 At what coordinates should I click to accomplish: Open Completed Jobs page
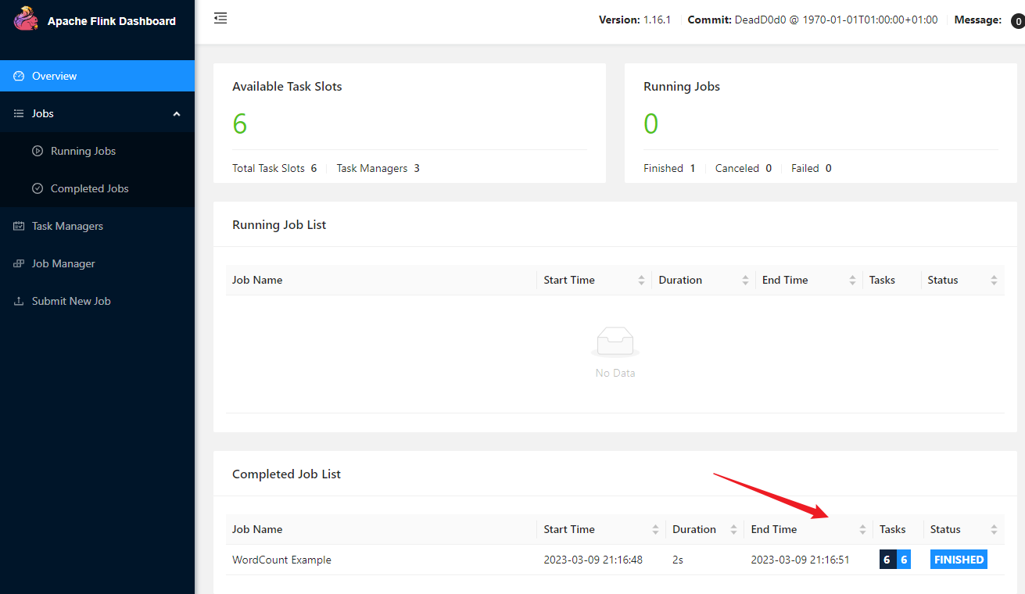[x=97, y=188]
